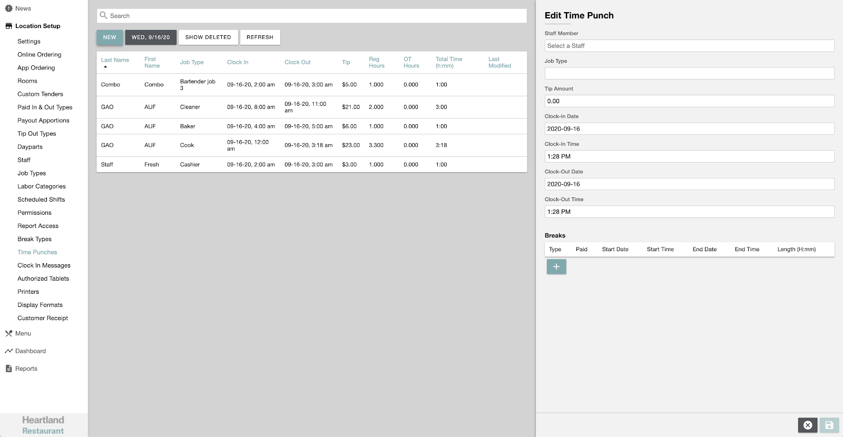
Task: Open the WED, 9/16/20 date picker
Action: coord(151,37)
